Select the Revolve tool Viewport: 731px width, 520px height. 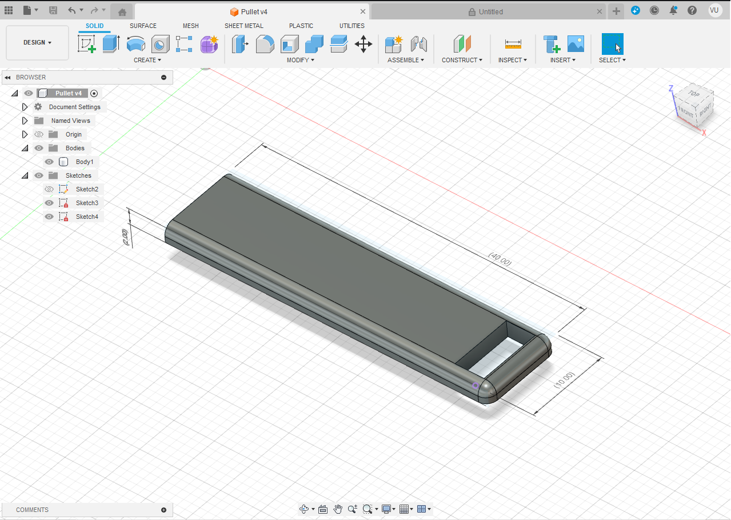[x=135, y=44]
